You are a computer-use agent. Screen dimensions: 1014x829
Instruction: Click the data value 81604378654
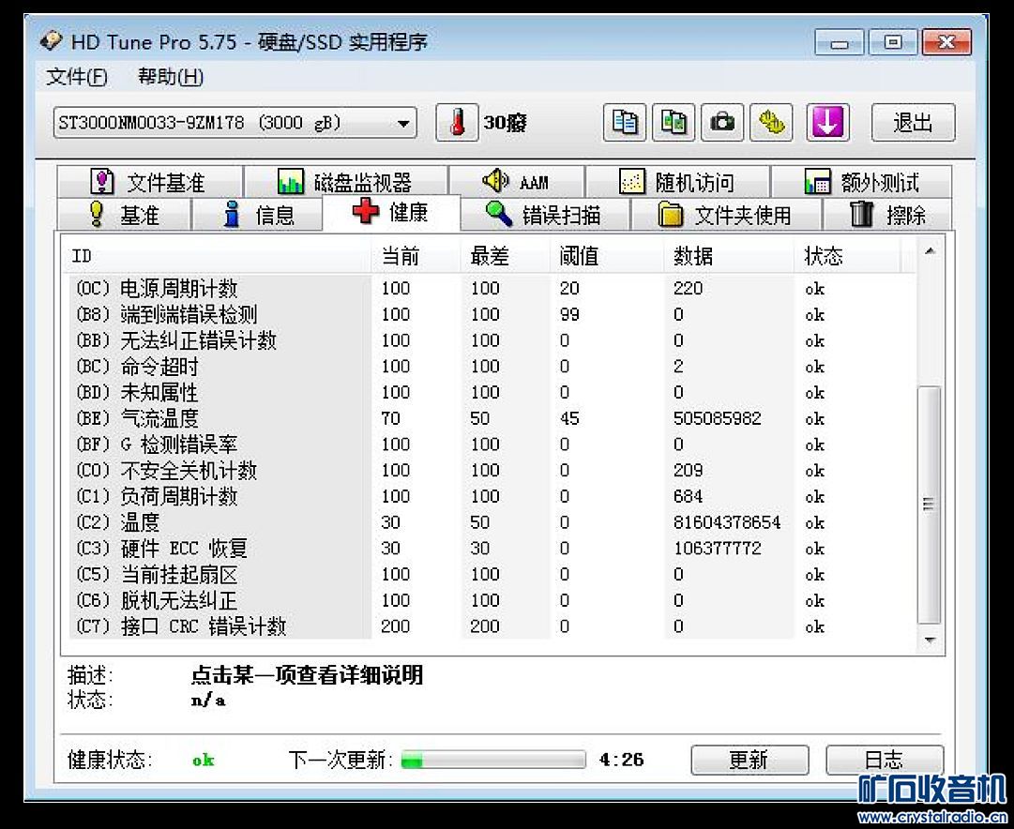pos(727,521)
